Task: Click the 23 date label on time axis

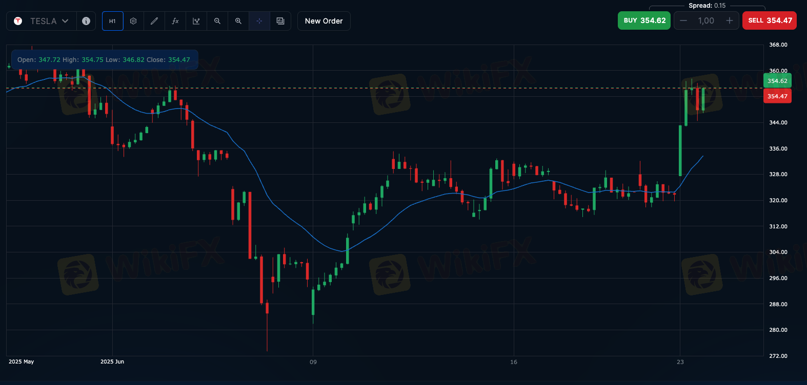Action: click(x=680, y=362)
